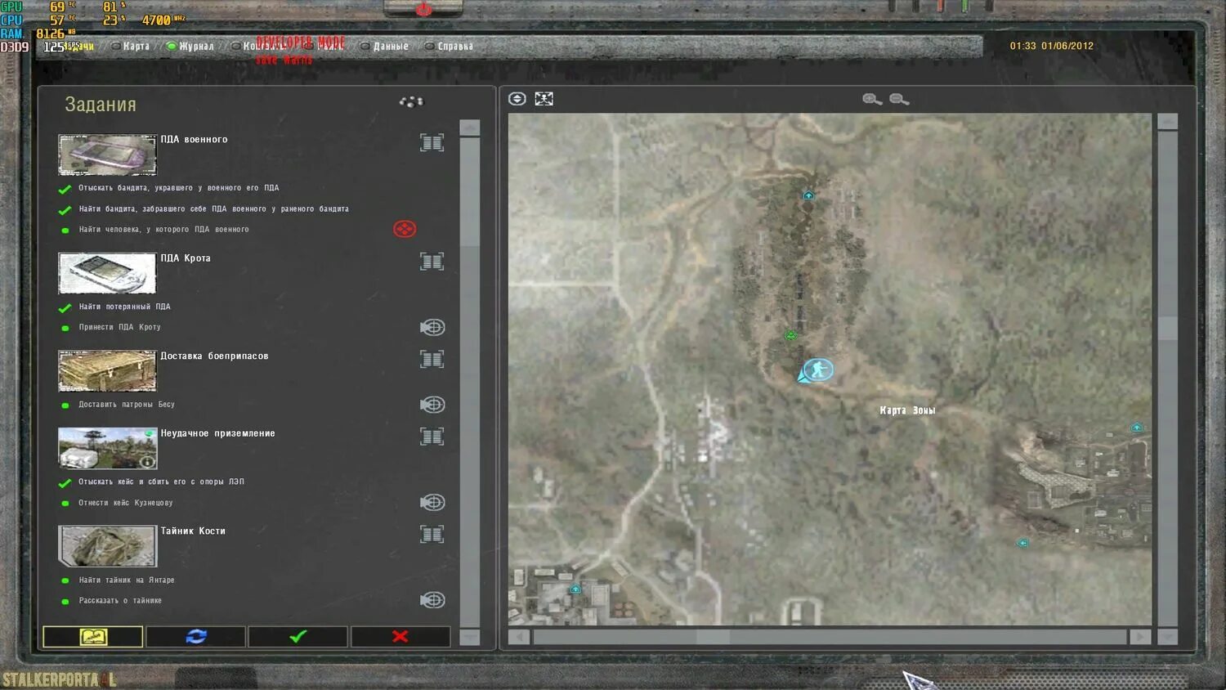Select the ПДА военного task title
The width and height of the screenshot is (1226, 690).
click(x=194, y=140)
